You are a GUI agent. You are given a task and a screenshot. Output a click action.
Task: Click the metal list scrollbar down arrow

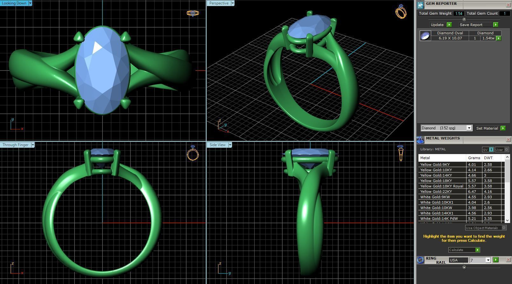pos(507,220)
